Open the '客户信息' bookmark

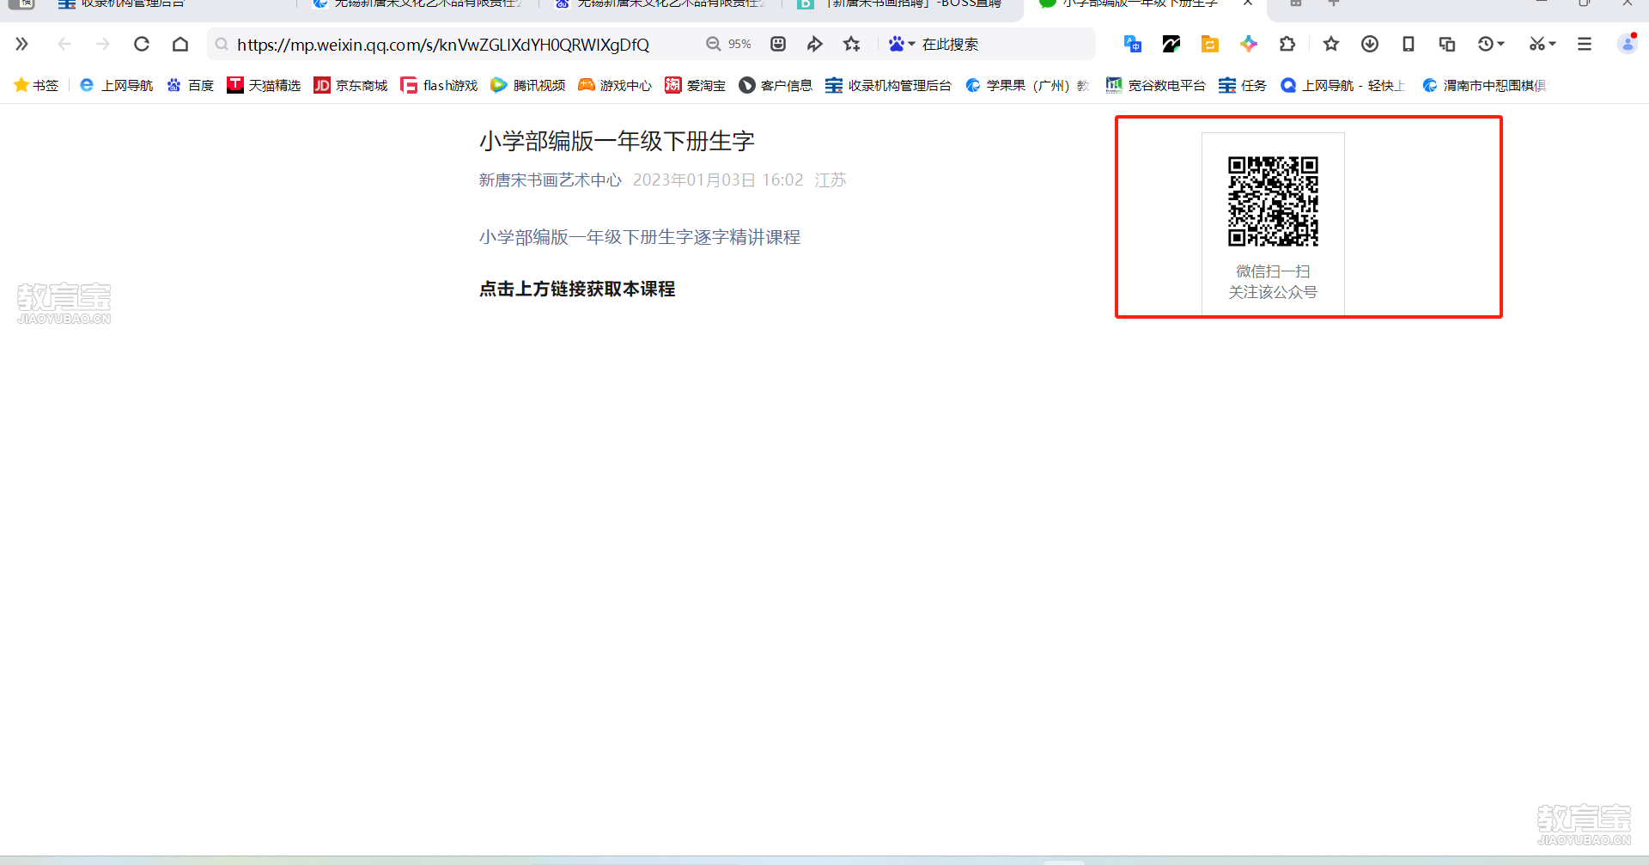click(x=776, y=85)
